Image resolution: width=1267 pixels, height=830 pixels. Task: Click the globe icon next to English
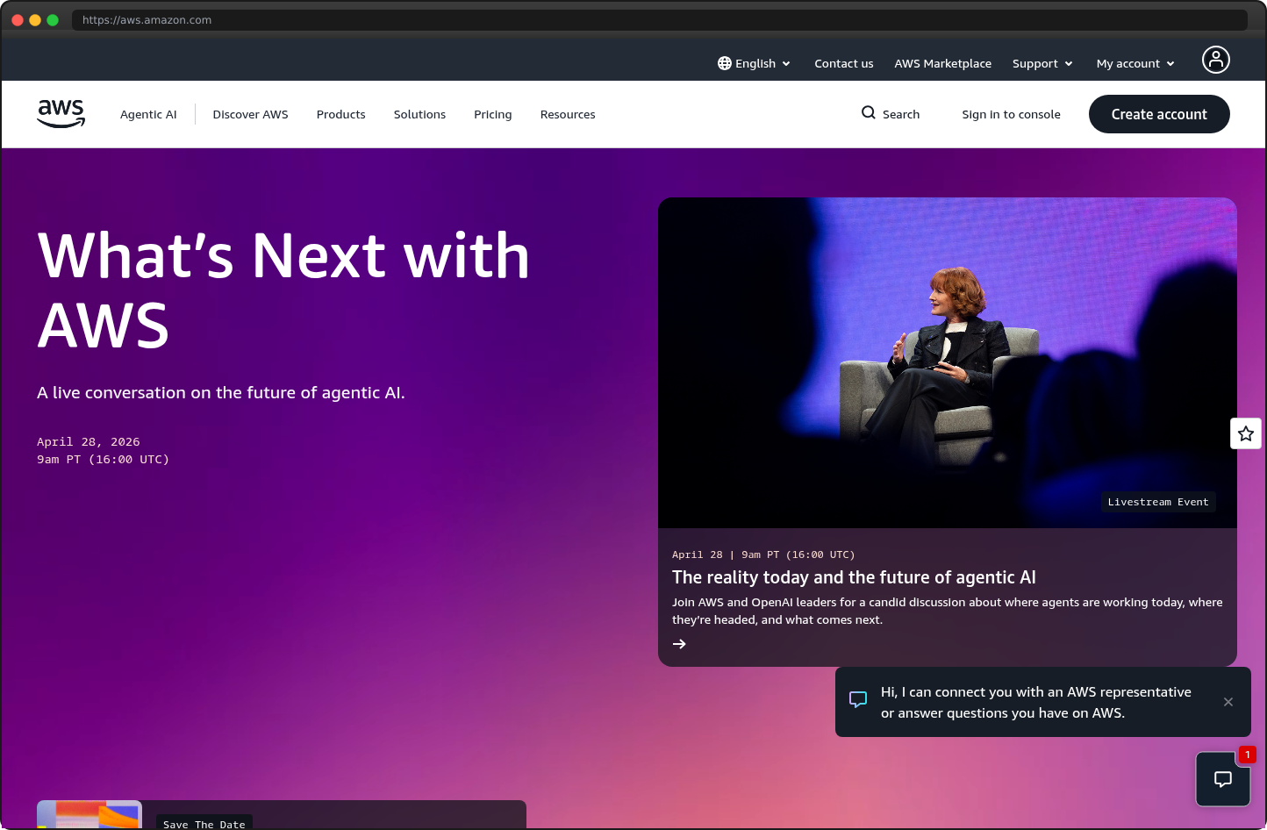(x=724, y=62)
